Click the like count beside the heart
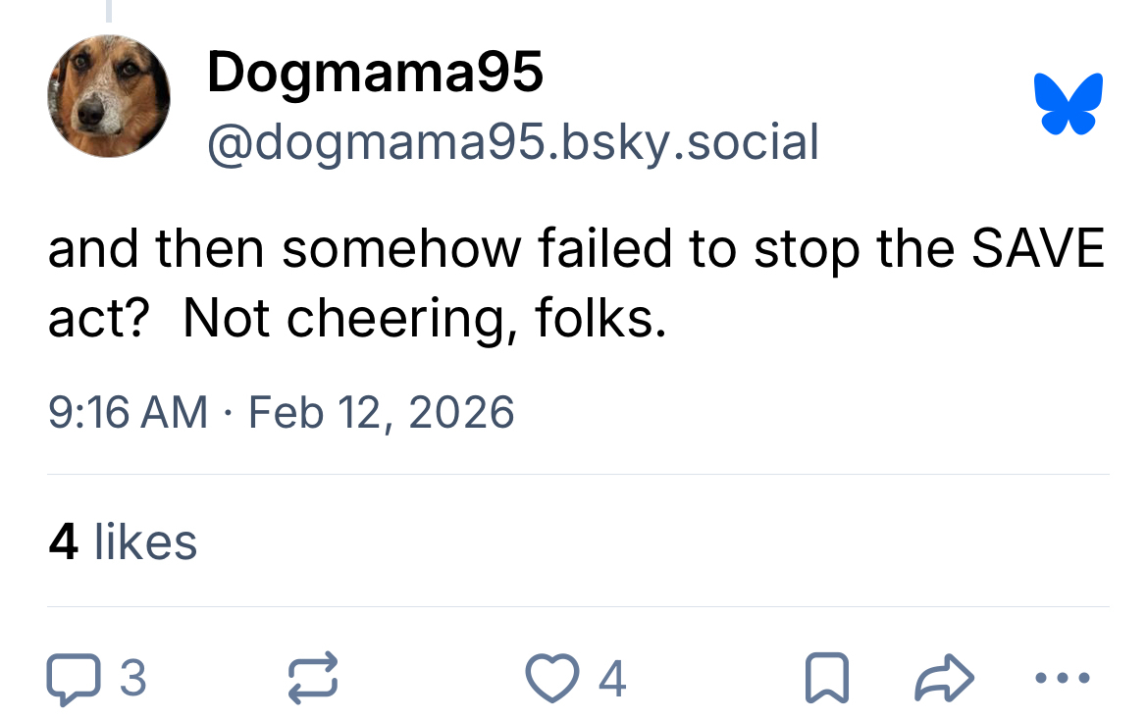The image size is (1147, 720). (x=612, y=678)
